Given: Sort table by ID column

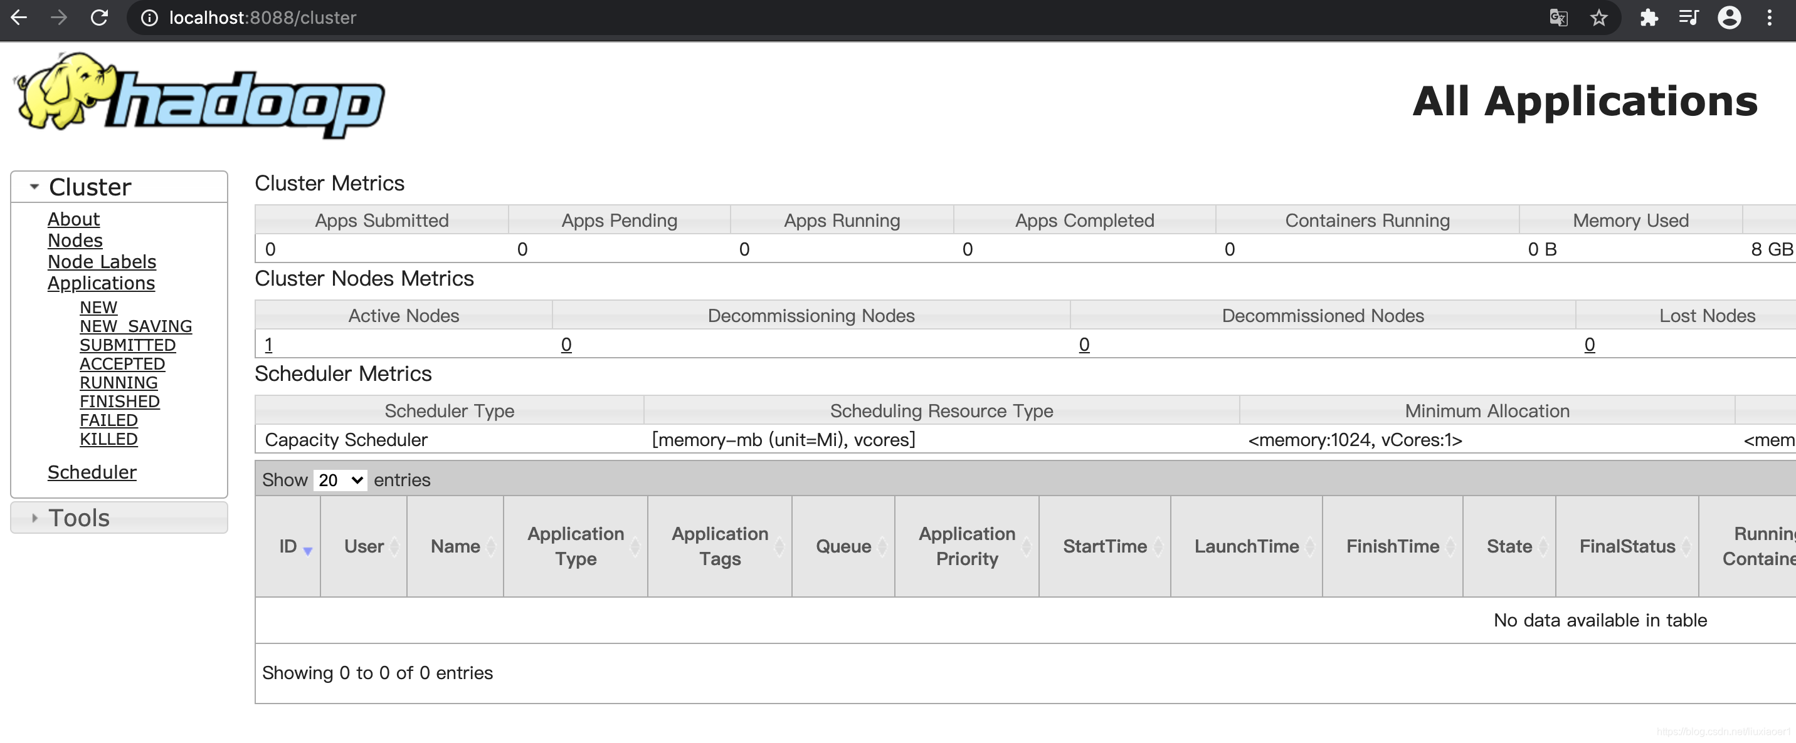Looking at the screenshot, I should (x=288, y=546).
